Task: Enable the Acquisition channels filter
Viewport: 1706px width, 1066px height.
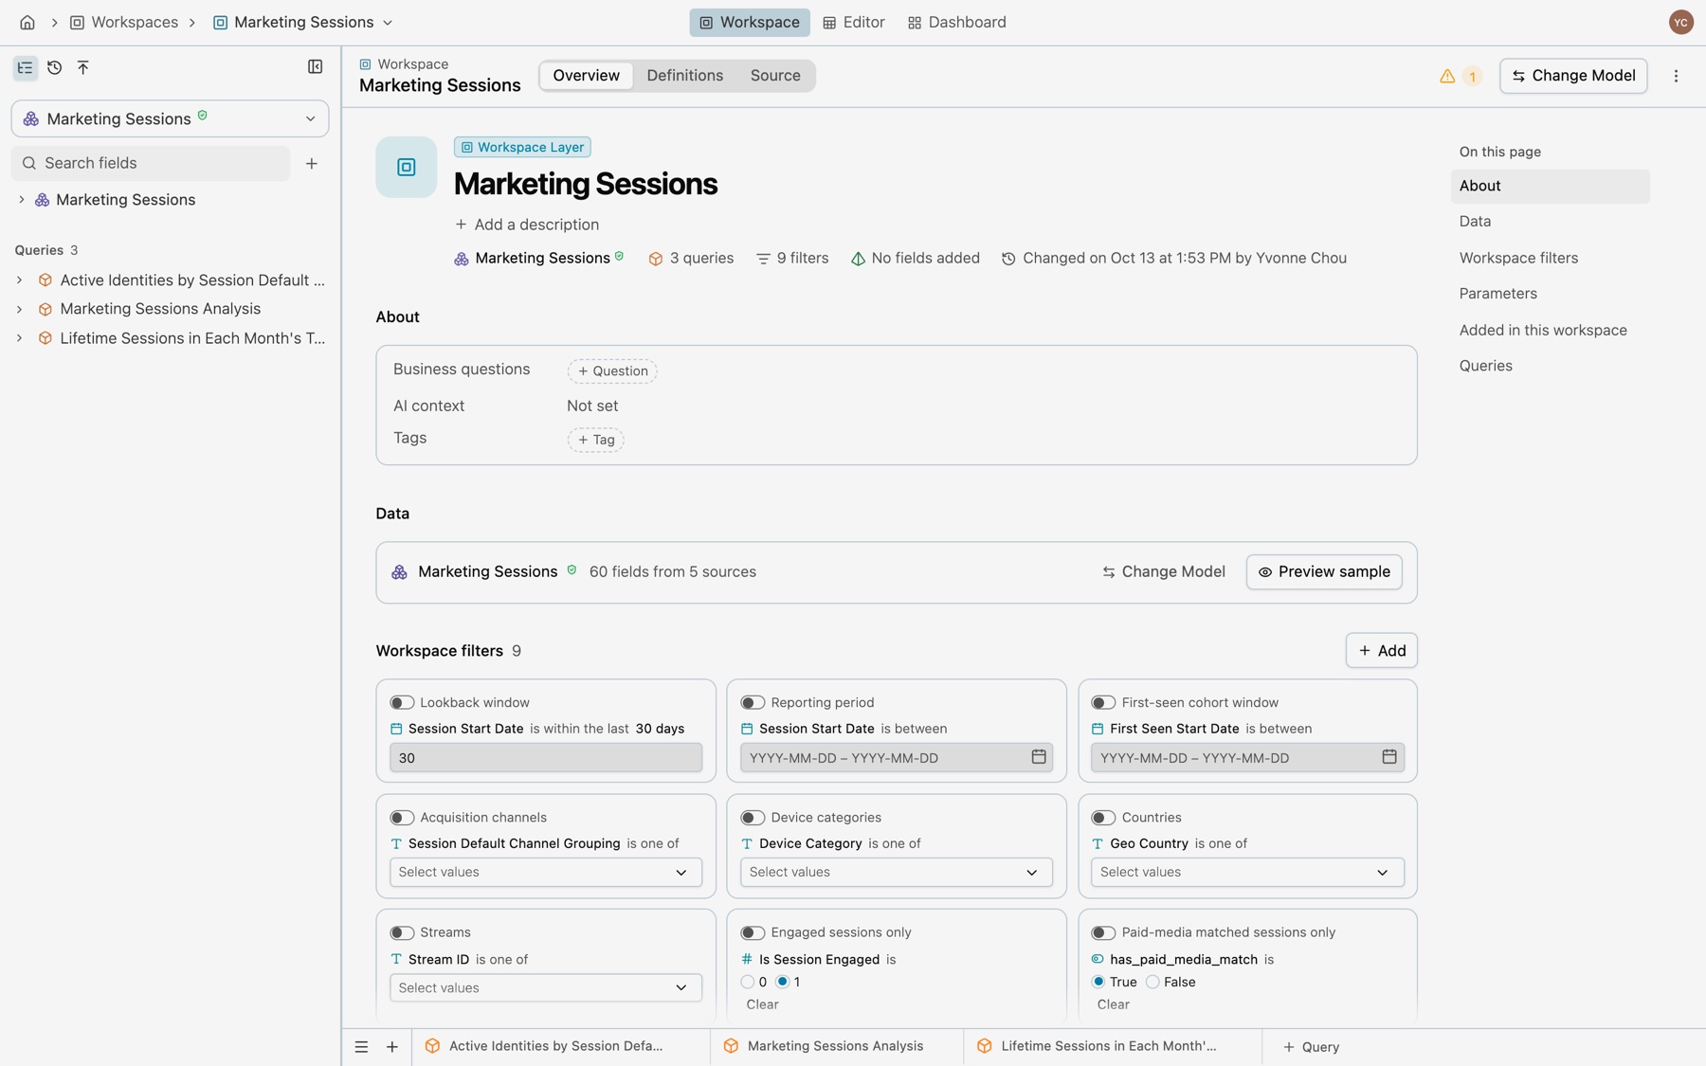Action: pos(402,818)
